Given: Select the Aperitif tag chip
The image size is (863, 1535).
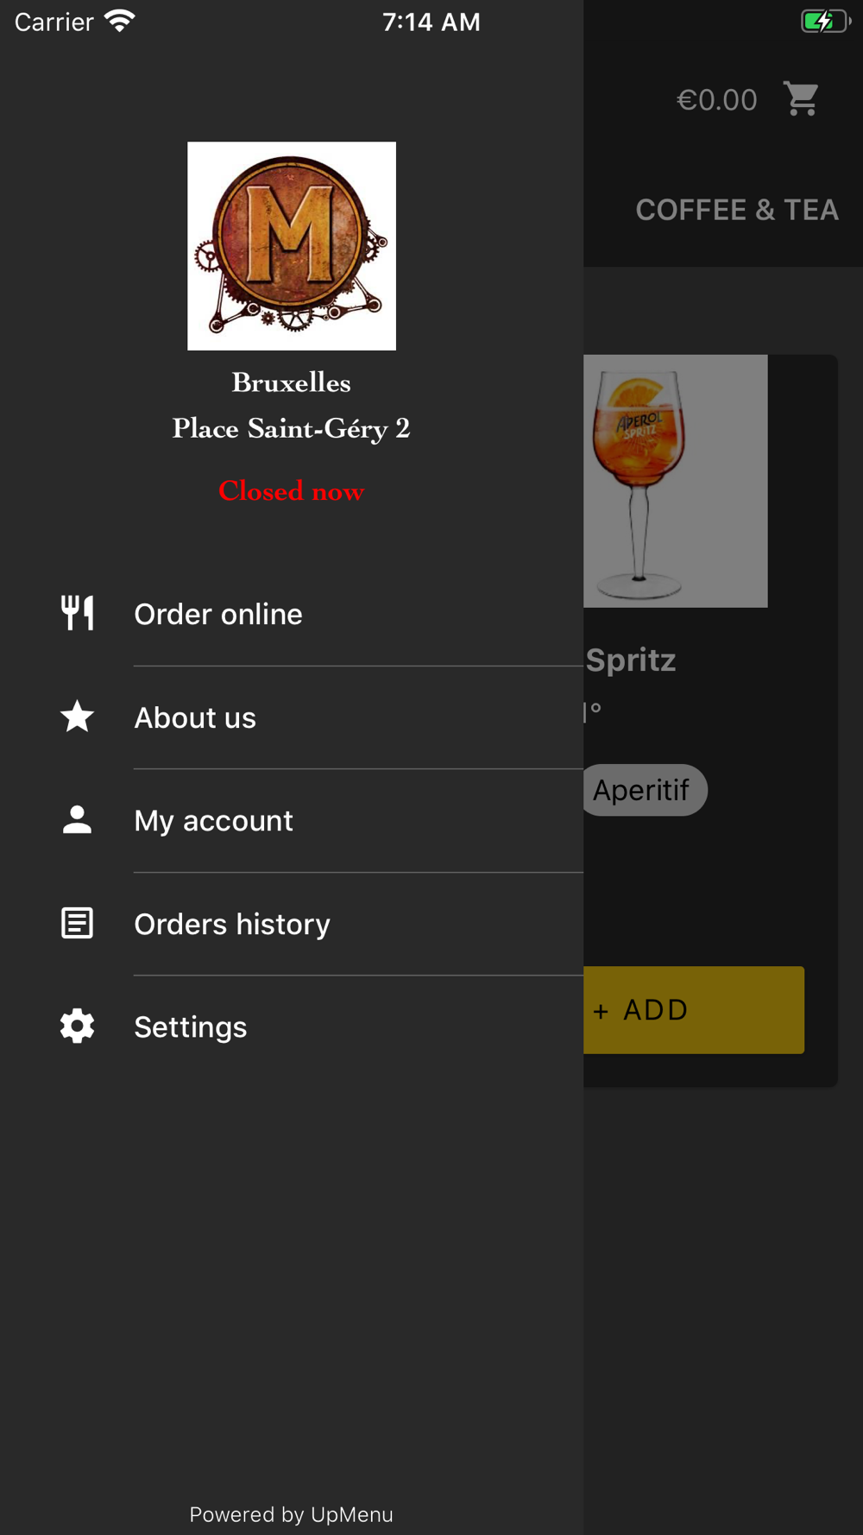Looking at the screenshot, I should click(644, 790).
